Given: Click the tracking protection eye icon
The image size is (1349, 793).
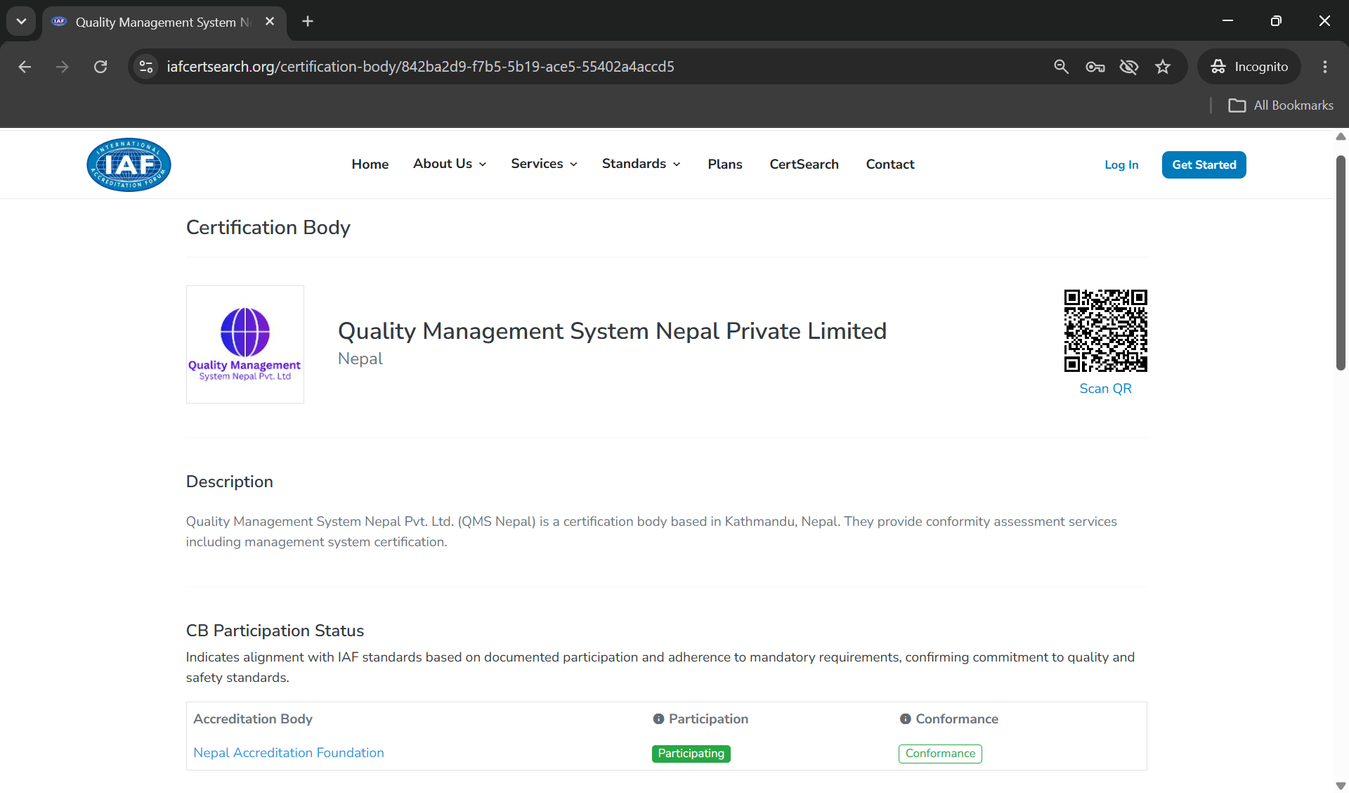Looking at the screenshot, I should [x=1129, y=67].
